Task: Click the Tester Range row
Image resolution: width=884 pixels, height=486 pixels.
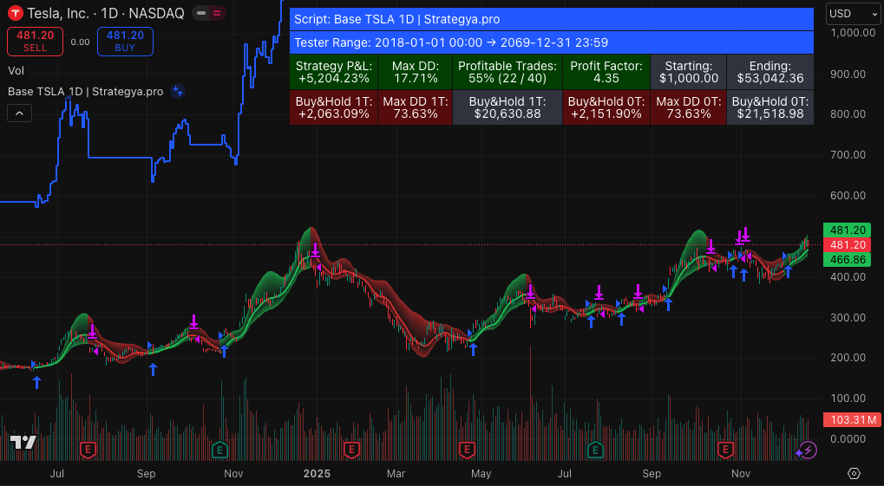Action: point(552,42)
